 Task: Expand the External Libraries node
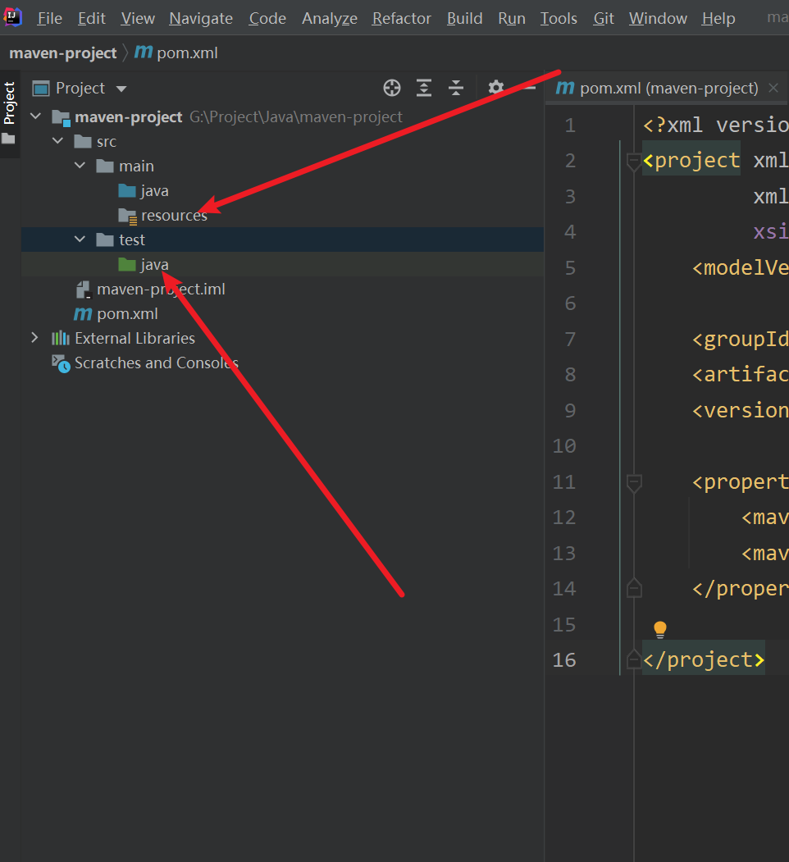pyautogui.click(x=34, y=338)
